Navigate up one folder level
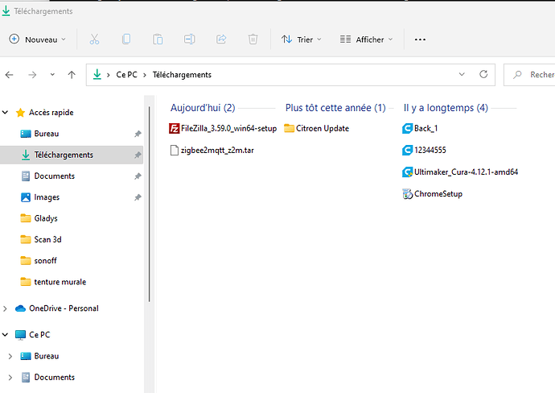 [72, 75]
